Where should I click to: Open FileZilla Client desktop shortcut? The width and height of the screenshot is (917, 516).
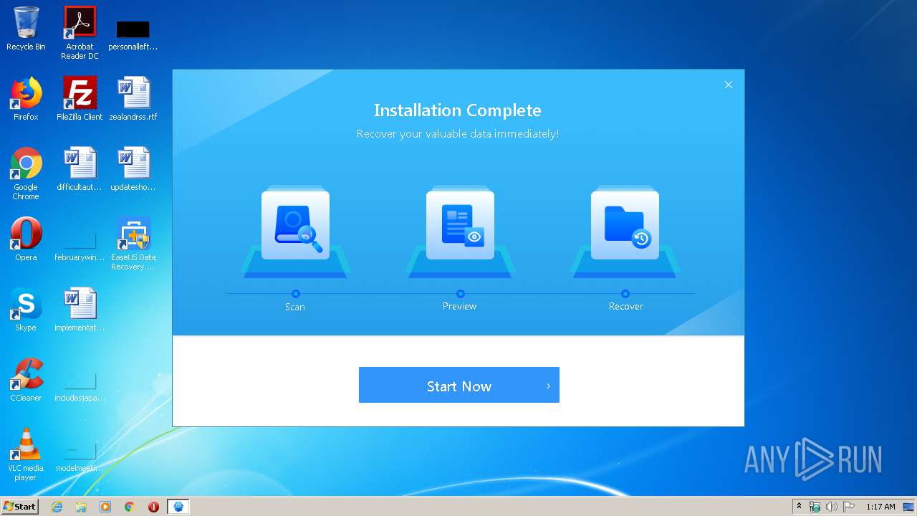pyautogui.click(x=80, y=99)
